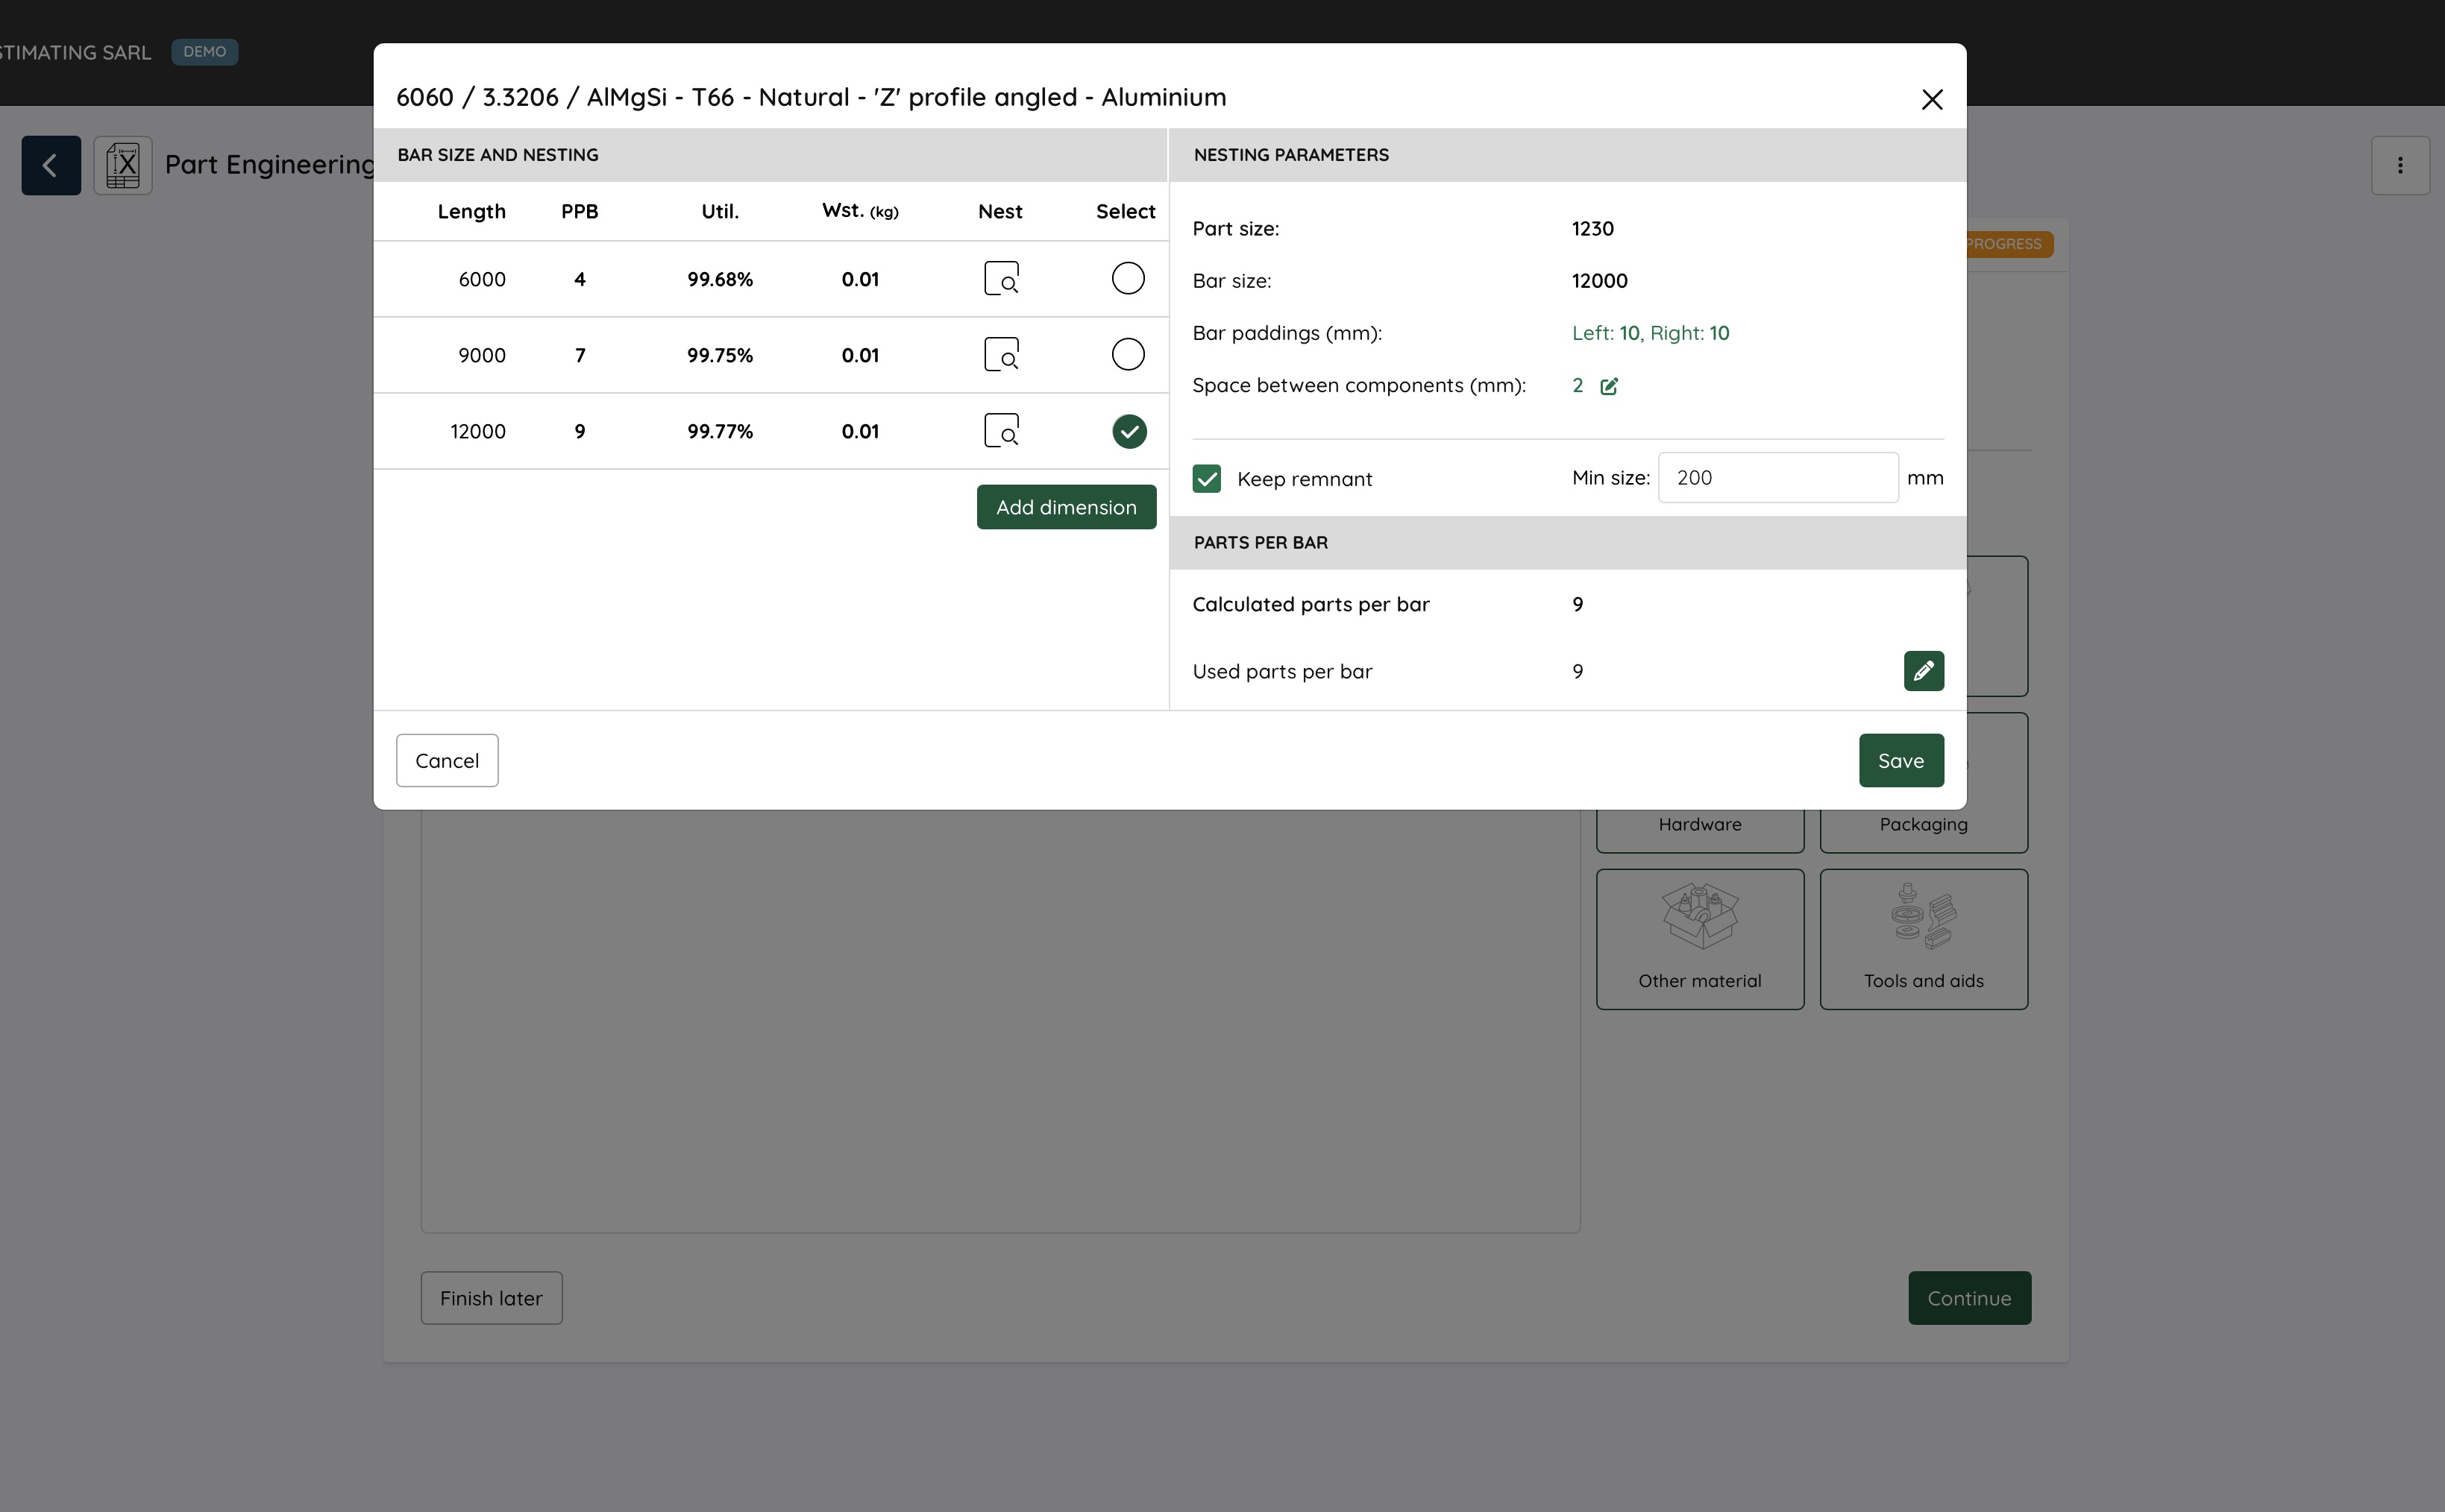
Task: Click the Part Engineering spreadsheet icon
Action: click(x=123, y=165)
